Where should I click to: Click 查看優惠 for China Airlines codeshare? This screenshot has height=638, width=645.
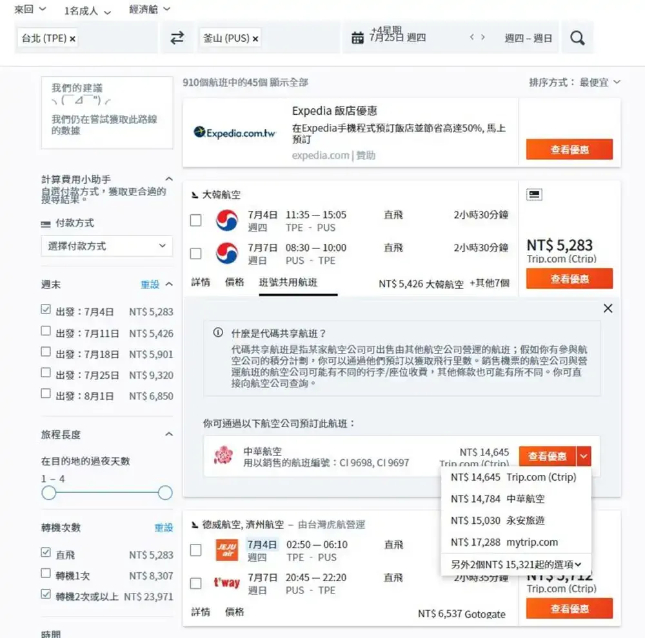(548, 456)
